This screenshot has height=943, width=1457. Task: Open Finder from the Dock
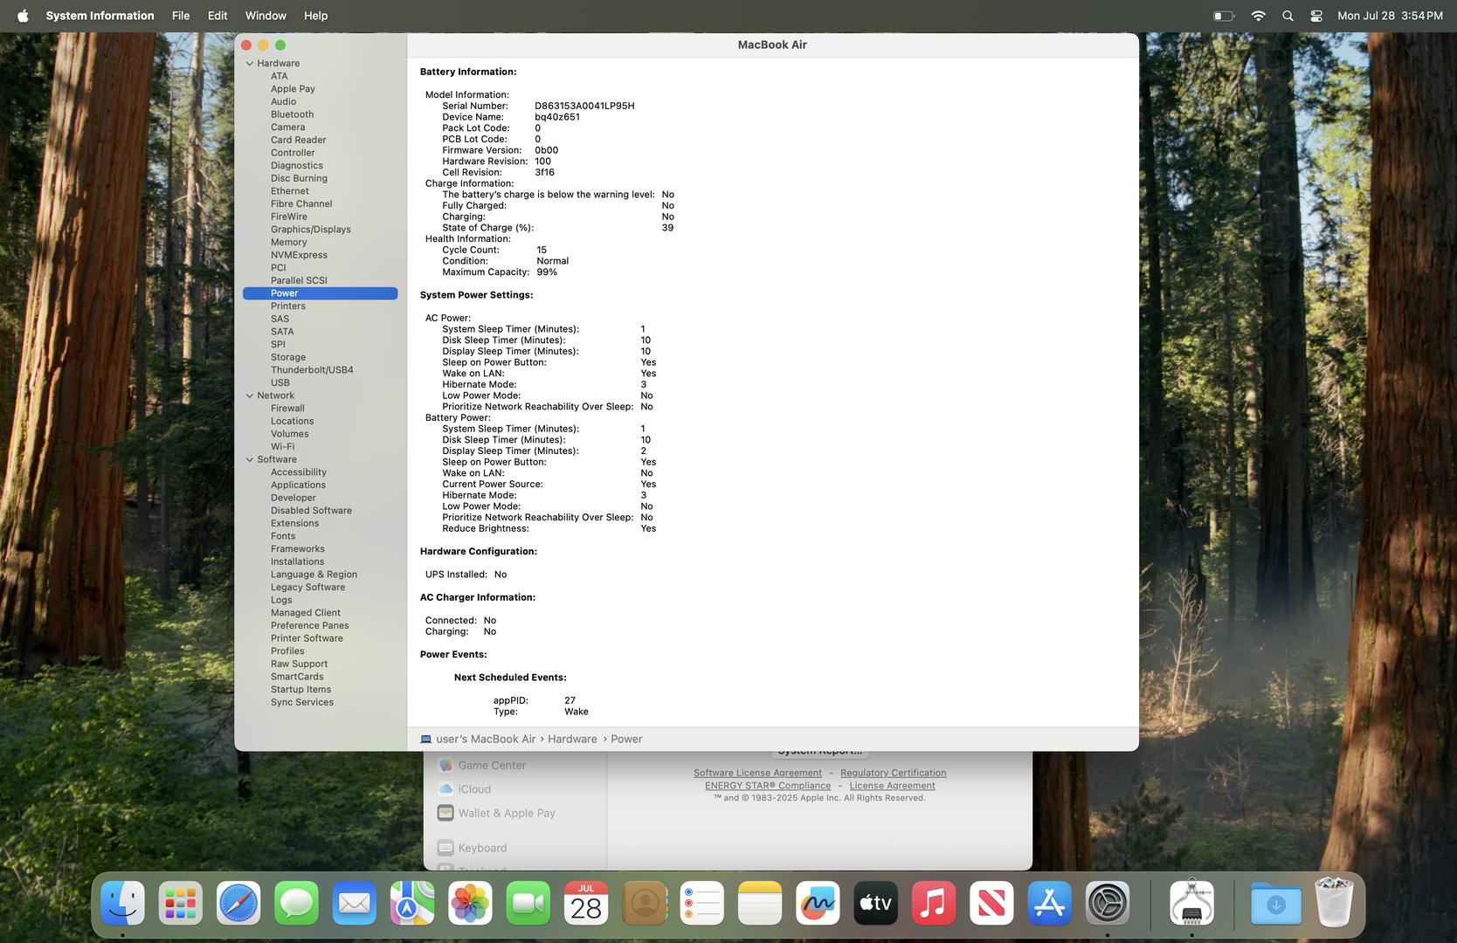[122, 903]
